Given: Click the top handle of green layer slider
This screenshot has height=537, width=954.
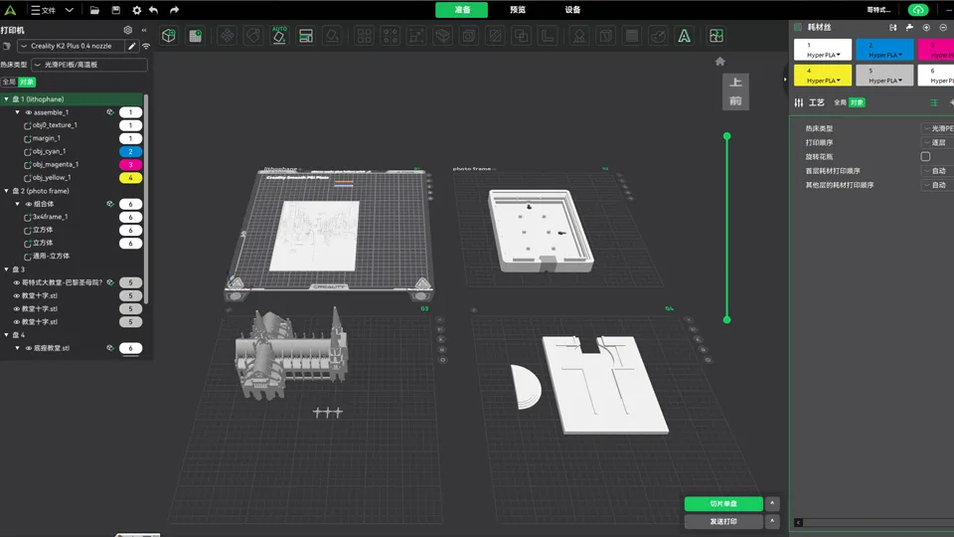Looking at the screenshot, I should pyautogui.click(x=726, y=136).
